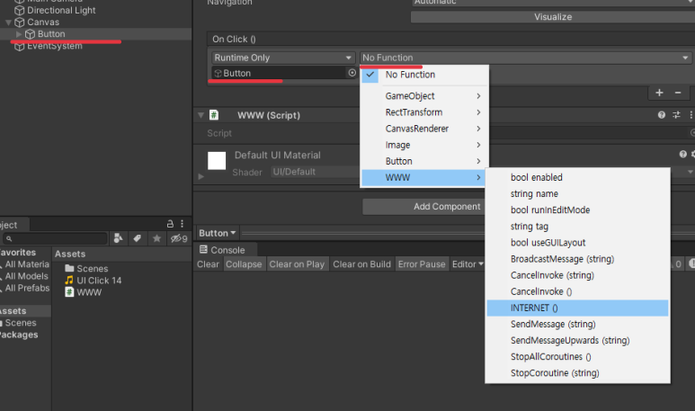The width and height of the screenshot is (695, 411).
Task: Select the Canvas object in hierarchy
Action: (43, 22)
